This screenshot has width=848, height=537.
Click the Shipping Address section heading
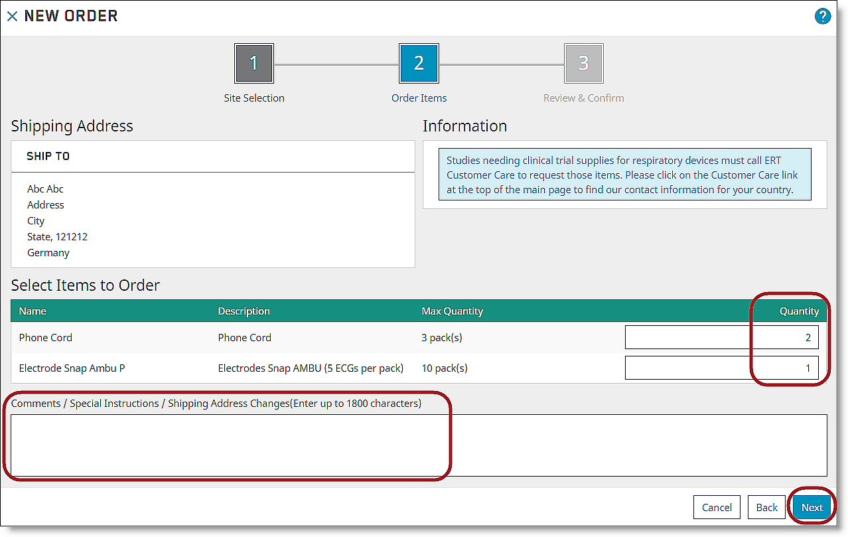72,126
